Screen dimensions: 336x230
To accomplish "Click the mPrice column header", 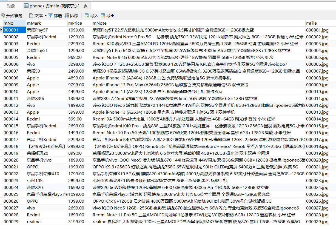I will 80,23.
